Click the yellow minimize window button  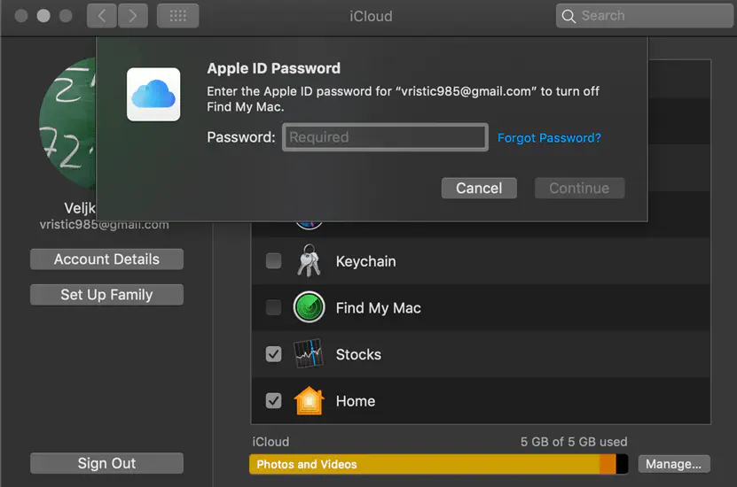pyautogui.click(x=43, y=16)
